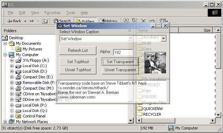Click the Delete (X) toolbar icon

[x=143, y=21]
